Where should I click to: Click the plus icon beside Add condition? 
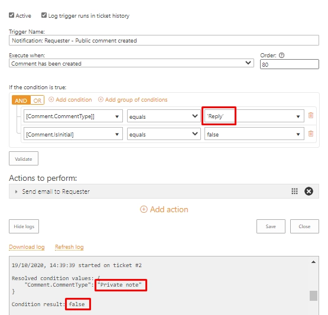51,99
